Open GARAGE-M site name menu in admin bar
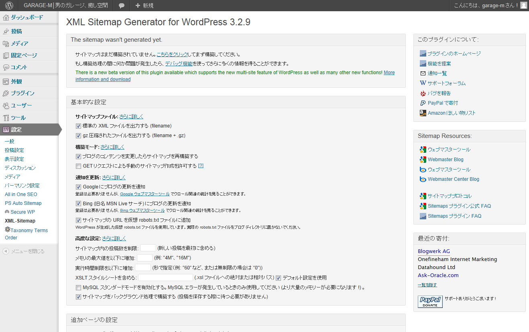The image size is (529, 332). [65, 6]
